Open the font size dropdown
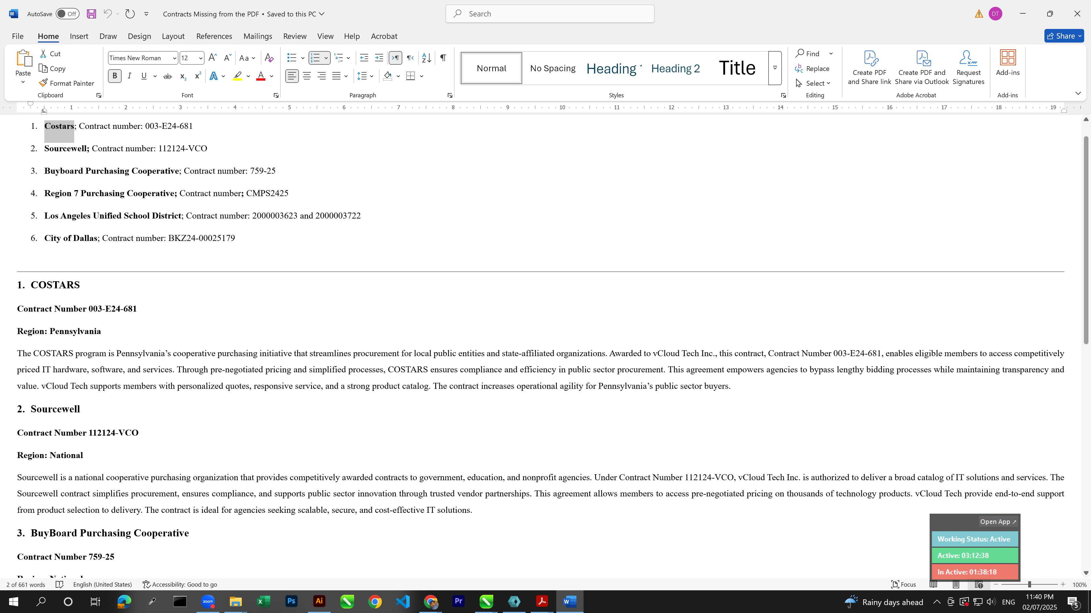The height and width of the screenshot is (613, 1091). (200, 58)
